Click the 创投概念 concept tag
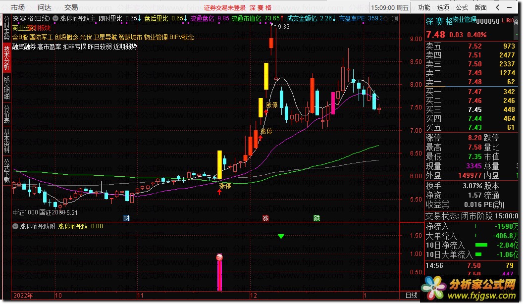The image size is (524, 304). pos(66,37)
